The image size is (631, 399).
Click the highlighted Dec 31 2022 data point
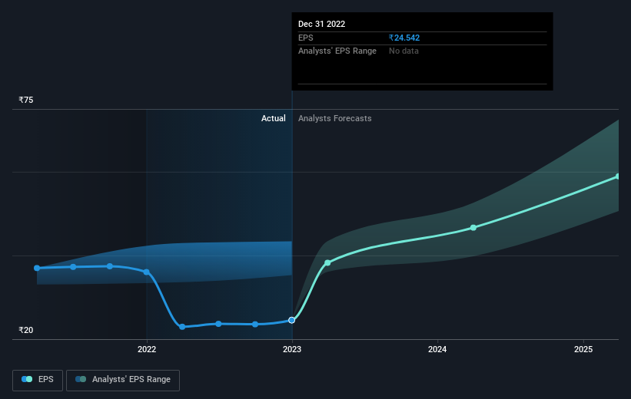pyautogui.click(x=292, y=320)
